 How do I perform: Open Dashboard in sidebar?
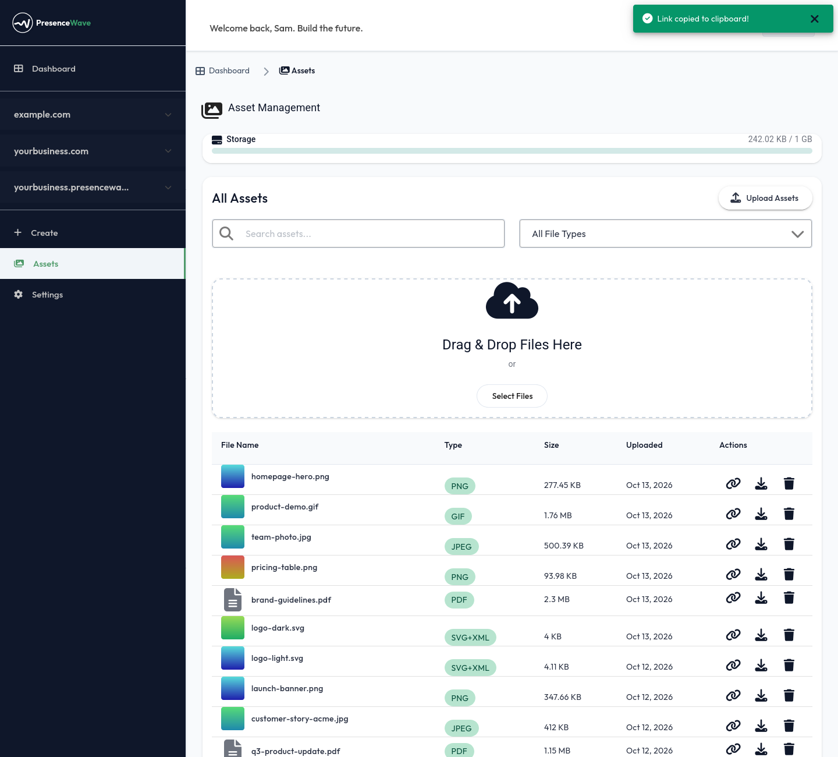tap(93, 69)
